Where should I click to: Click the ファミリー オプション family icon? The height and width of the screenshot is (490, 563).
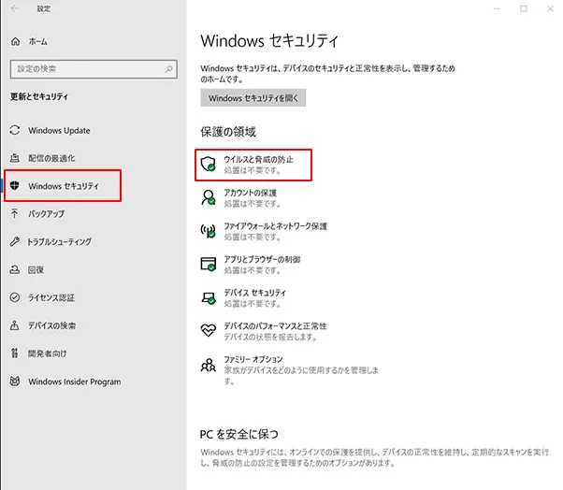(x=209, y=365)
